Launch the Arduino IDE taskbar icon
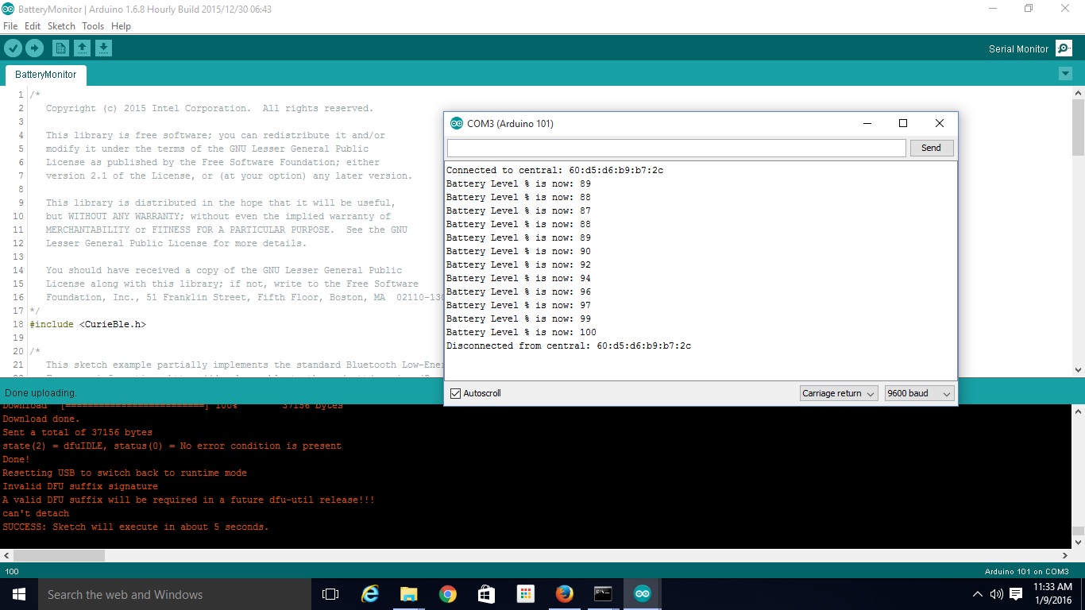Viewport: 1085px width, 610px height. 642,593
